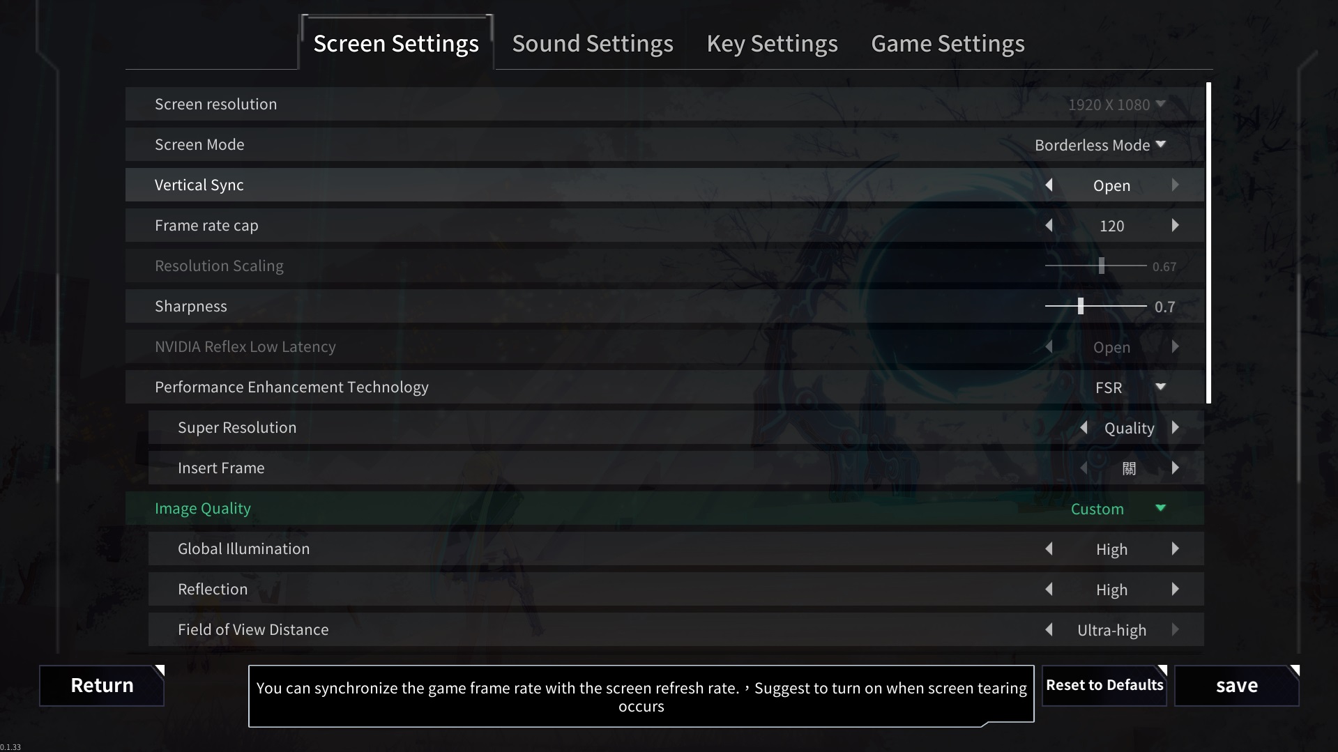Click the Screen resolution label
The image size is (1338, 752).
[x=215, y=105]
